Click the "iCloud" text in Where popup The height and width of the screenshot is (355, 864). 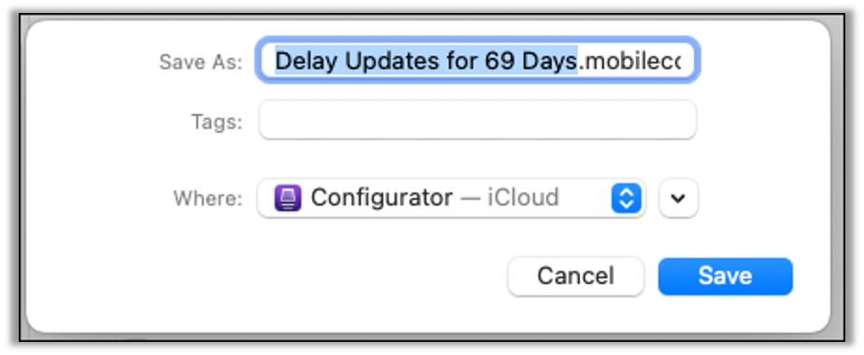click(524, 198)
